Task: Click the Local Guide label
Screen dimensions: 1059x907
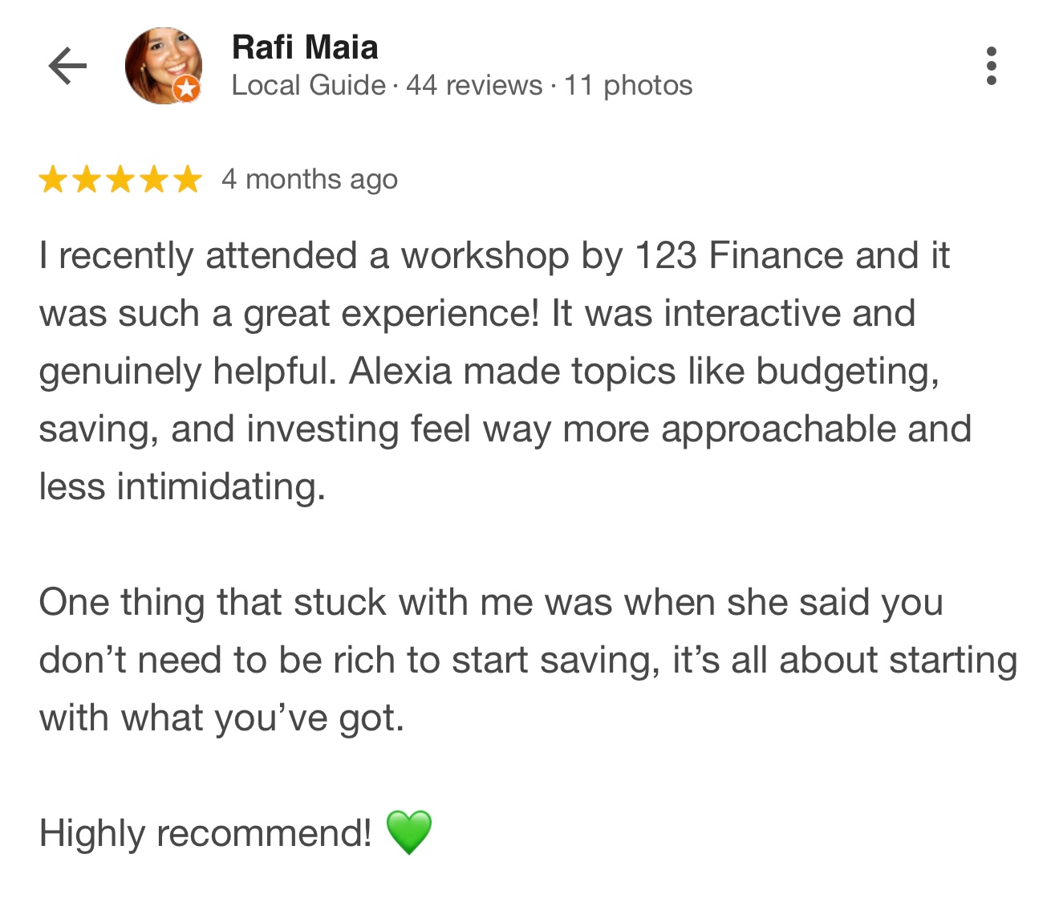Action: pos(308,85)
